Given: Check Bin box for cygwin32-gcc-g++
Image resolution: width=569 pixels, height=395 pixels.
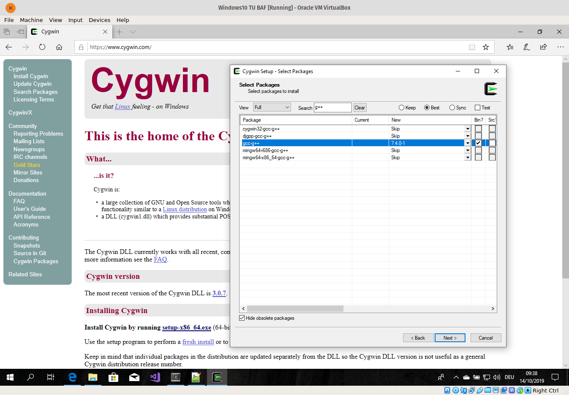Looking at the screenshot, I should [x=478, y=129].
